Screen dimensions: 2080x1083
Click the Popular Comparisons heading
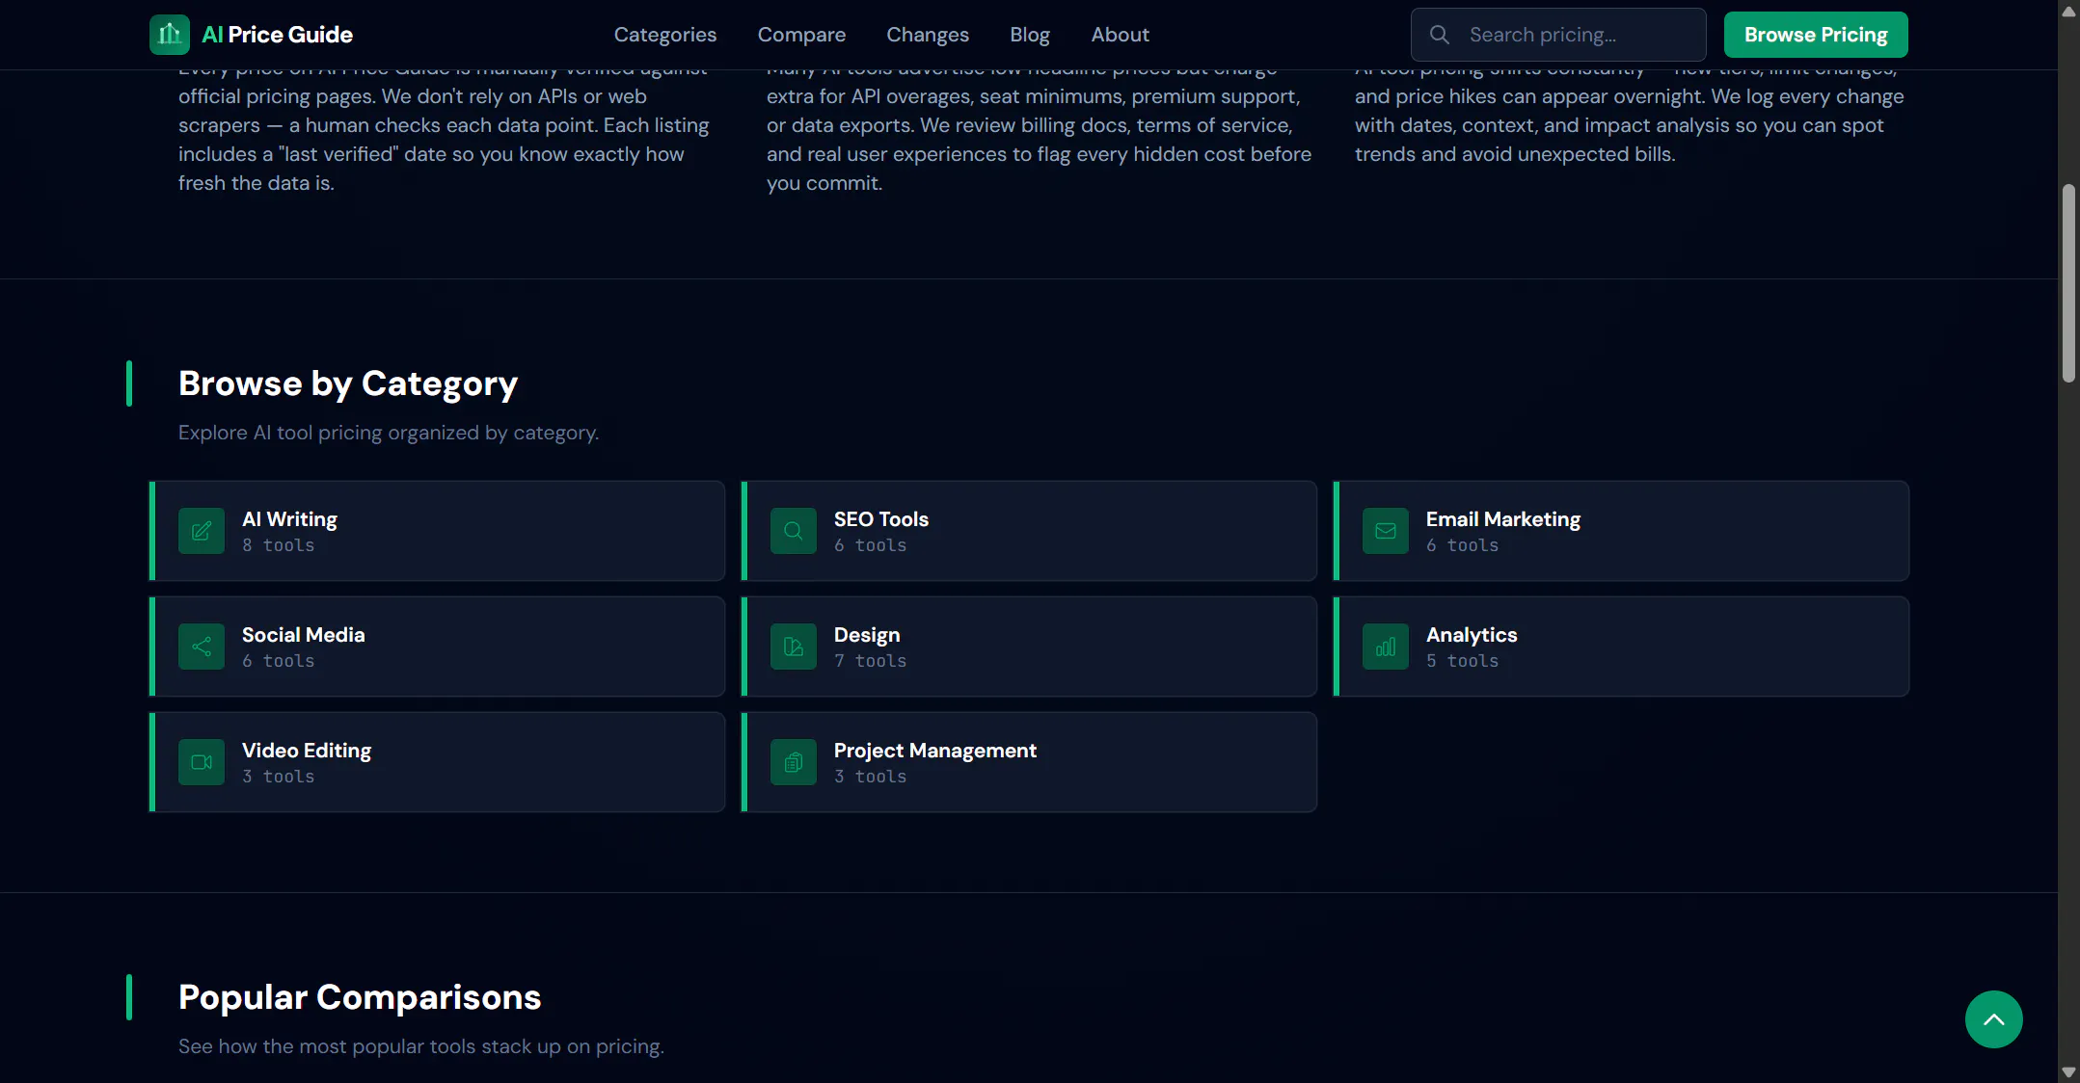(360, 997)
